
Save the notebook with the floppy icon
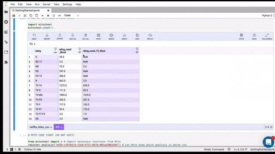(x=14, y=15)
